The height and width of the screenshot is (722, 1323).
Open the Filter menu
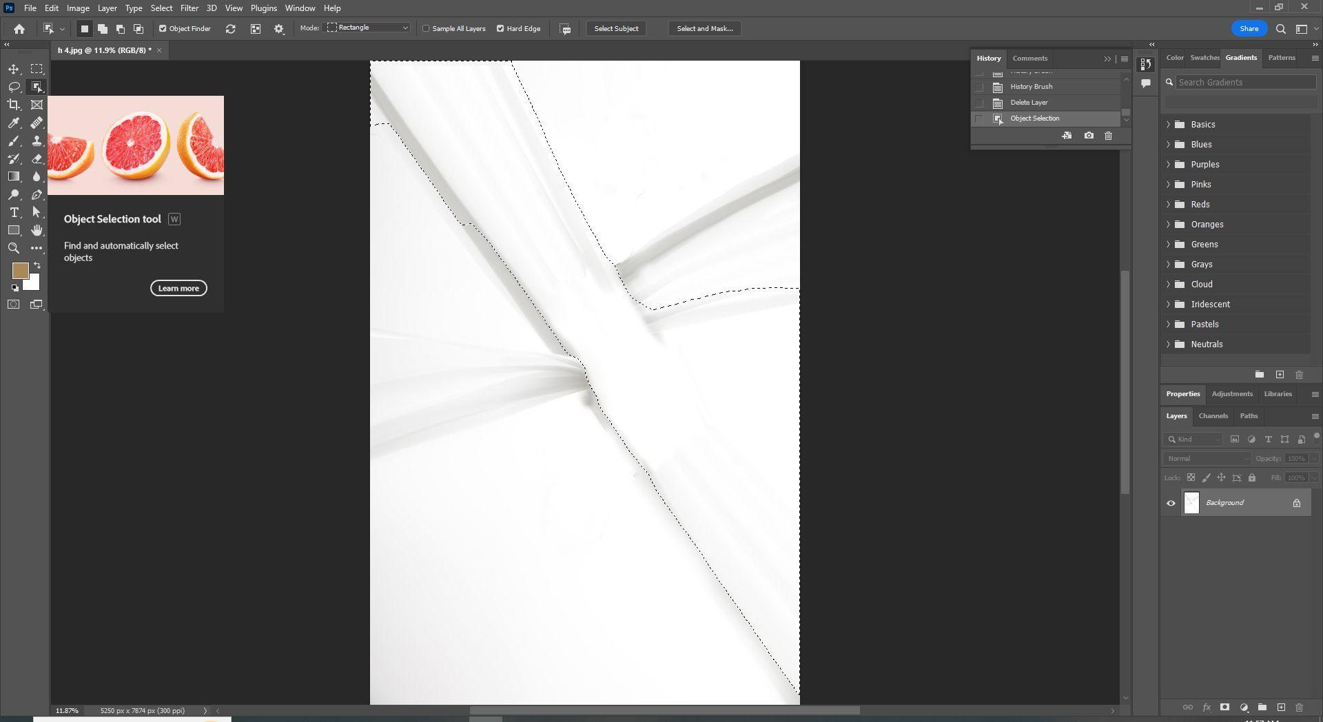pyautogui.click(x=189, y=8)
